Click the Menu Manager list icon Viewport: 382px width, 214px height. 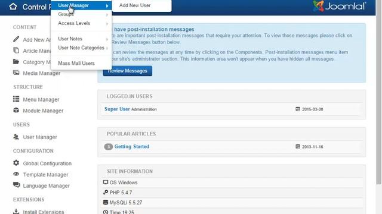pyautogui.click(x=16, y=99)
